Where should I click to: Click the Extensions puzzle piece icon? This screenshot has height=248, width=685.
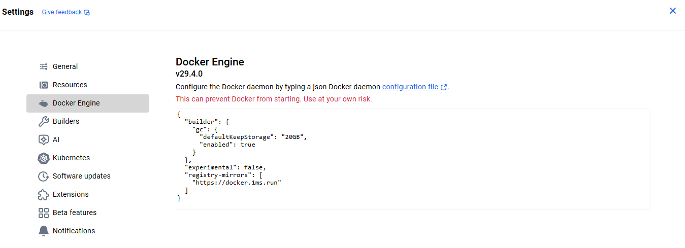[x=44, y=195]
